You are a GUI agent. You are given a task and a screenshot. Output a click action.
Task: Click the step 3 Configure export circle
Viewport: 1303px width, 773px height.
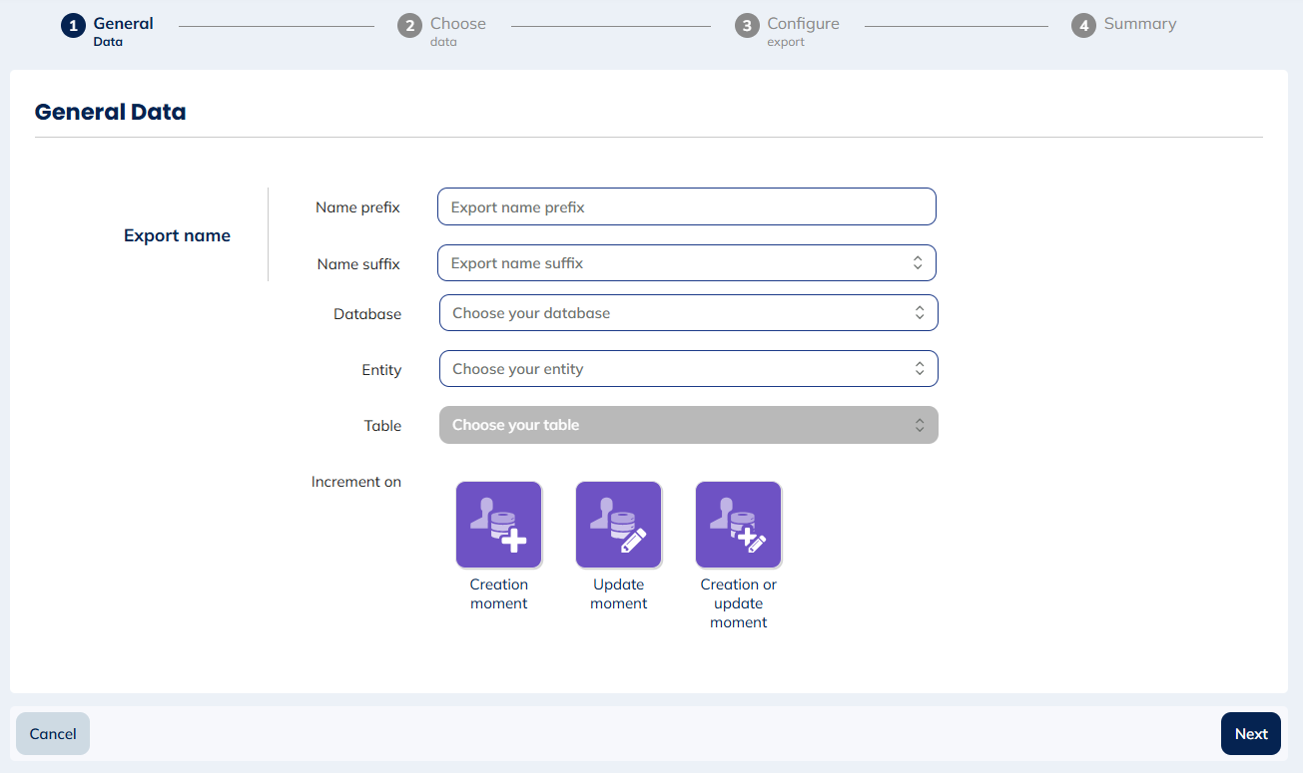pyautogui.click(x=747, y=25)
